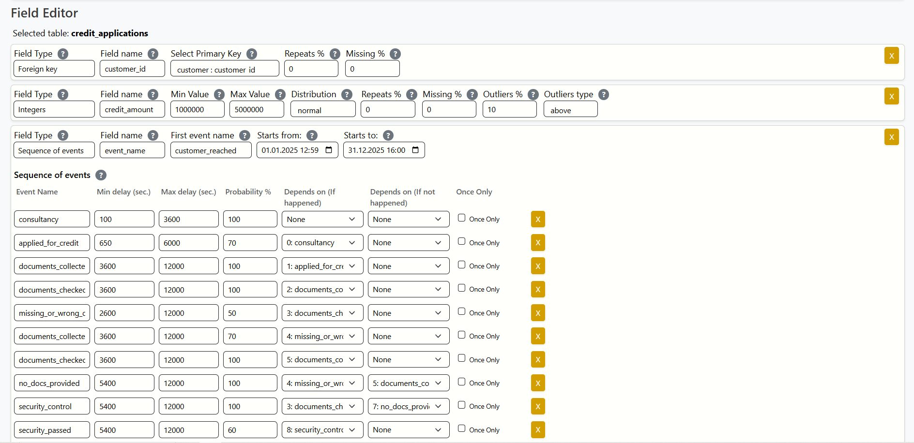914x443 pixels.
Task: Delete the credit_amount integer field
Action: tap(891, 96)
